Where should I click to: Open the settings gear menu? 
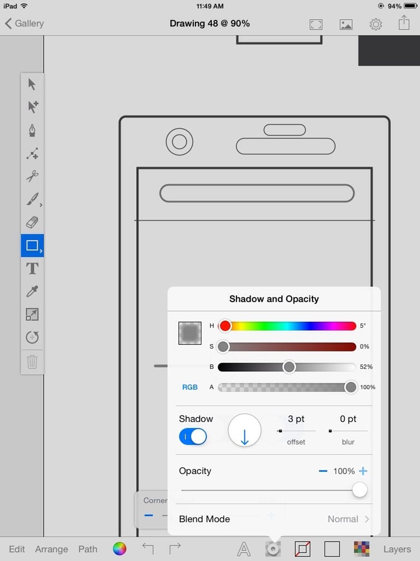click(376, 24)
